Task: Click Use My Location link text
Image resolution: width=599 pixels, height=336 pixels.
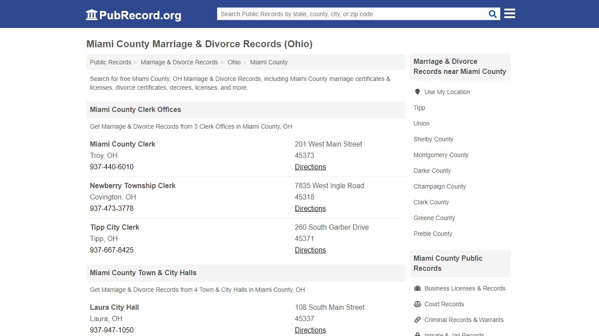Action: 447,92
